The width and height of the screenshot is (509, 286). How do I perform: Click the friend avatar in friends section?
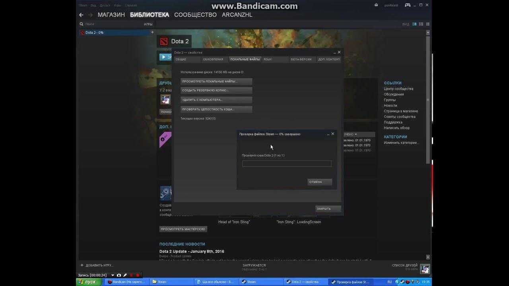click(x=165, y=99)
